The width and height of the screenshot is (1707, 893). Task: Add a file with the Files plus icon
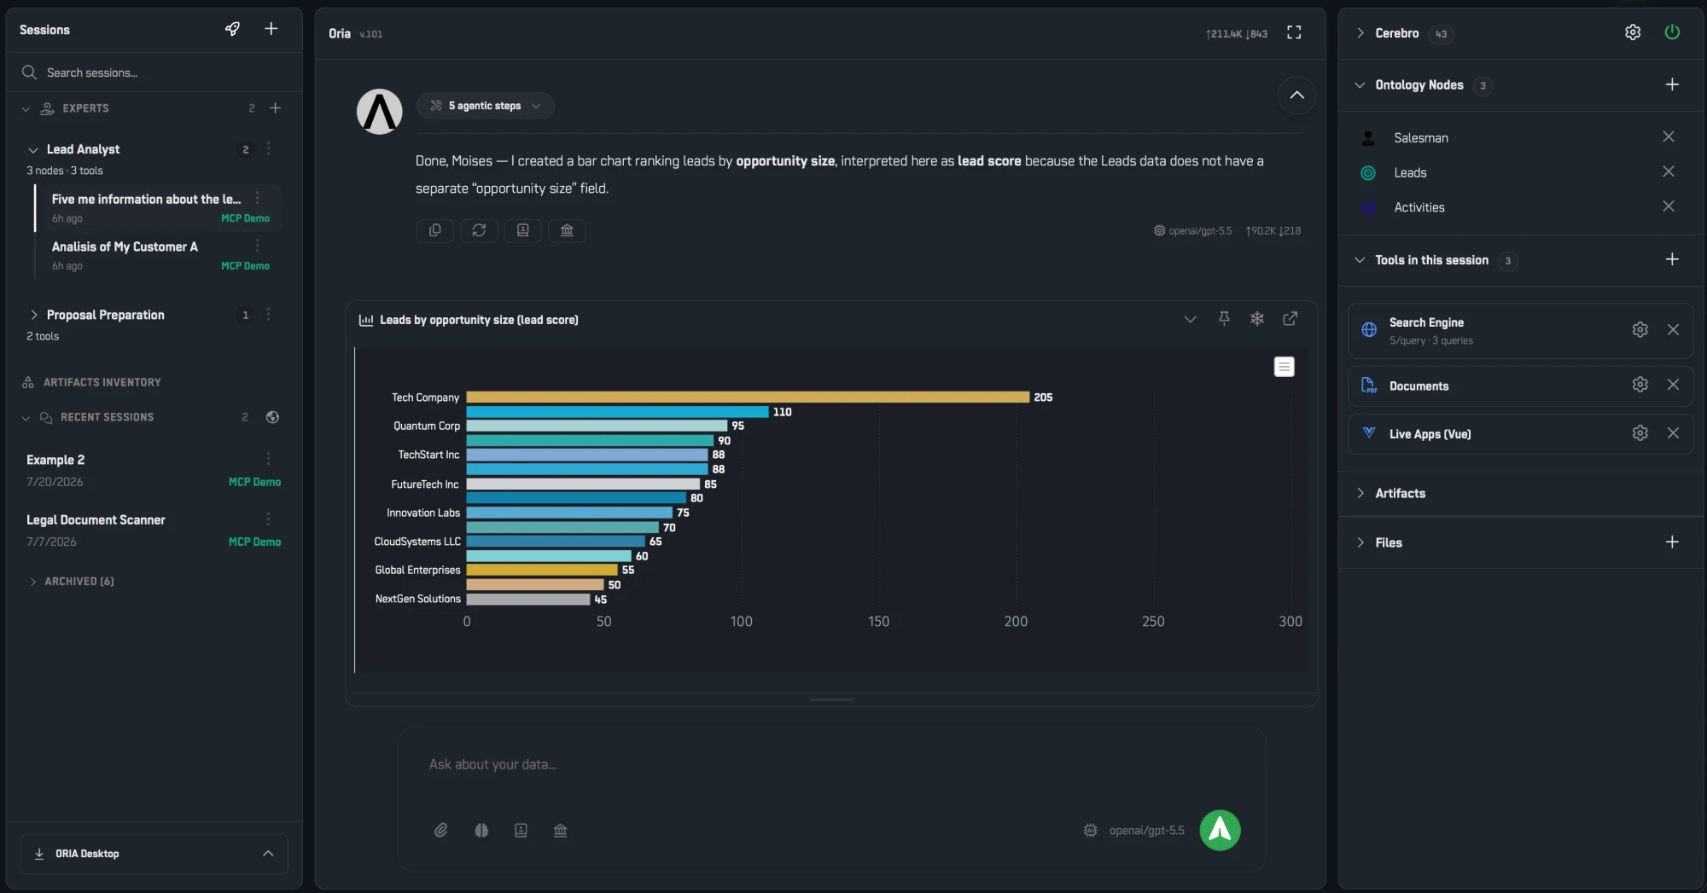coord(1672,542)
